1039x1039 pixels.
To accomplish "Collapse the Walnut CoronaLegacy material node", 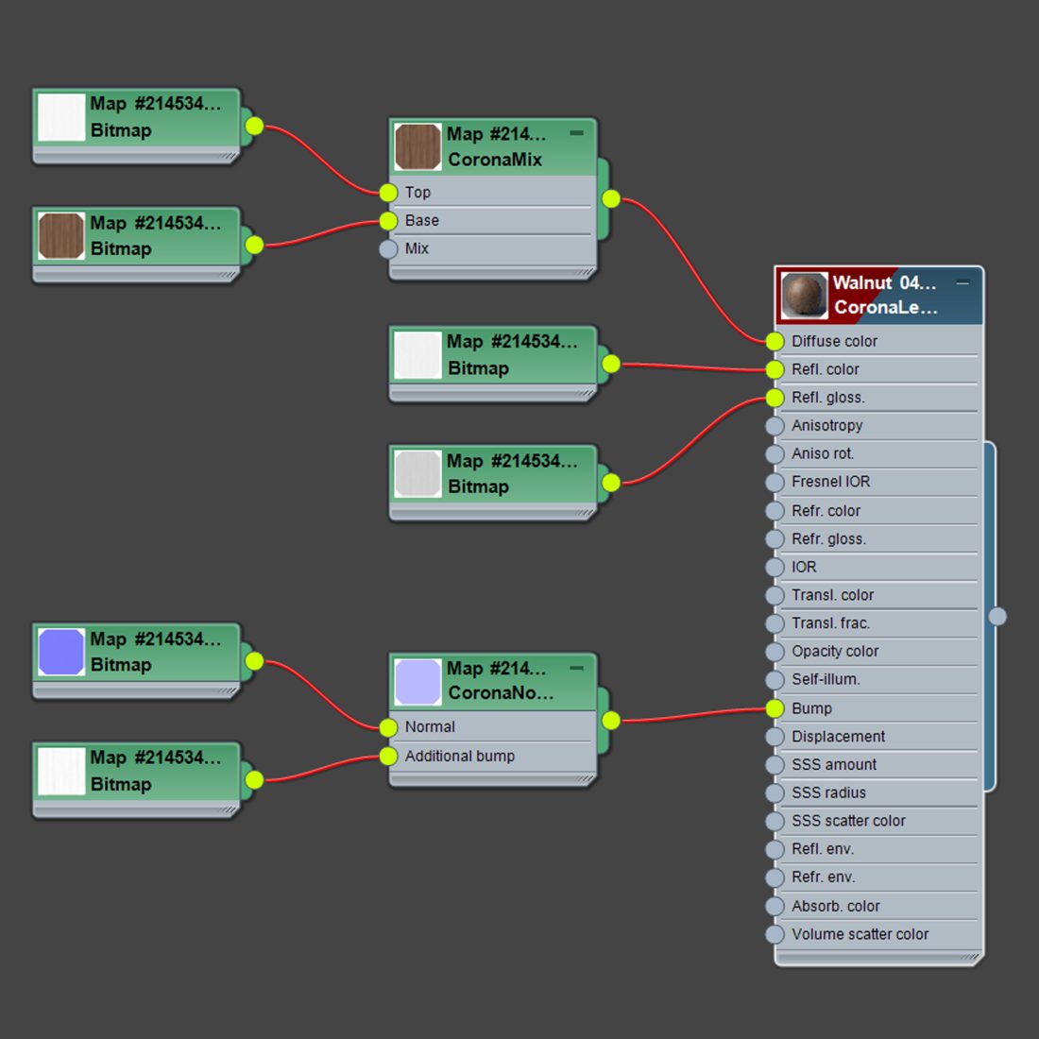I will click(962, 283).
